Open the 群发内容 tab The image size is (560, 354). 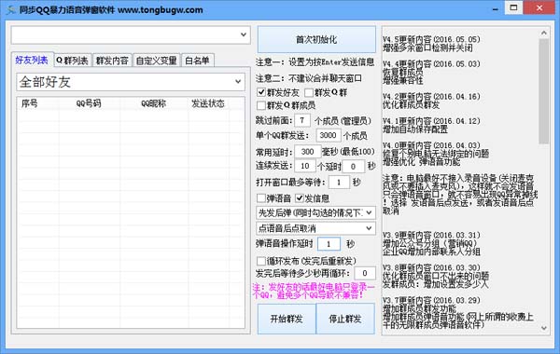tap(112, 61)
